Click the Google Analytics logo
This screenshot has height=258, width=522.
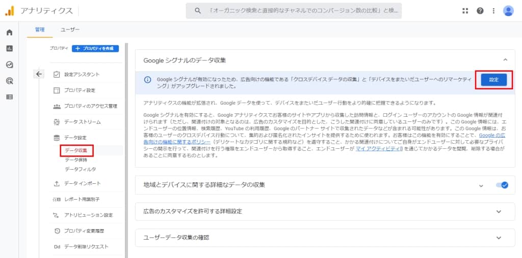tap(9, 11)
